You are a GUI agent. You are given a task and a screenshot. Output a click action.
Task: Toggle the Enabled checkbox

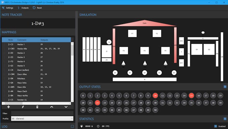[216, 126]
